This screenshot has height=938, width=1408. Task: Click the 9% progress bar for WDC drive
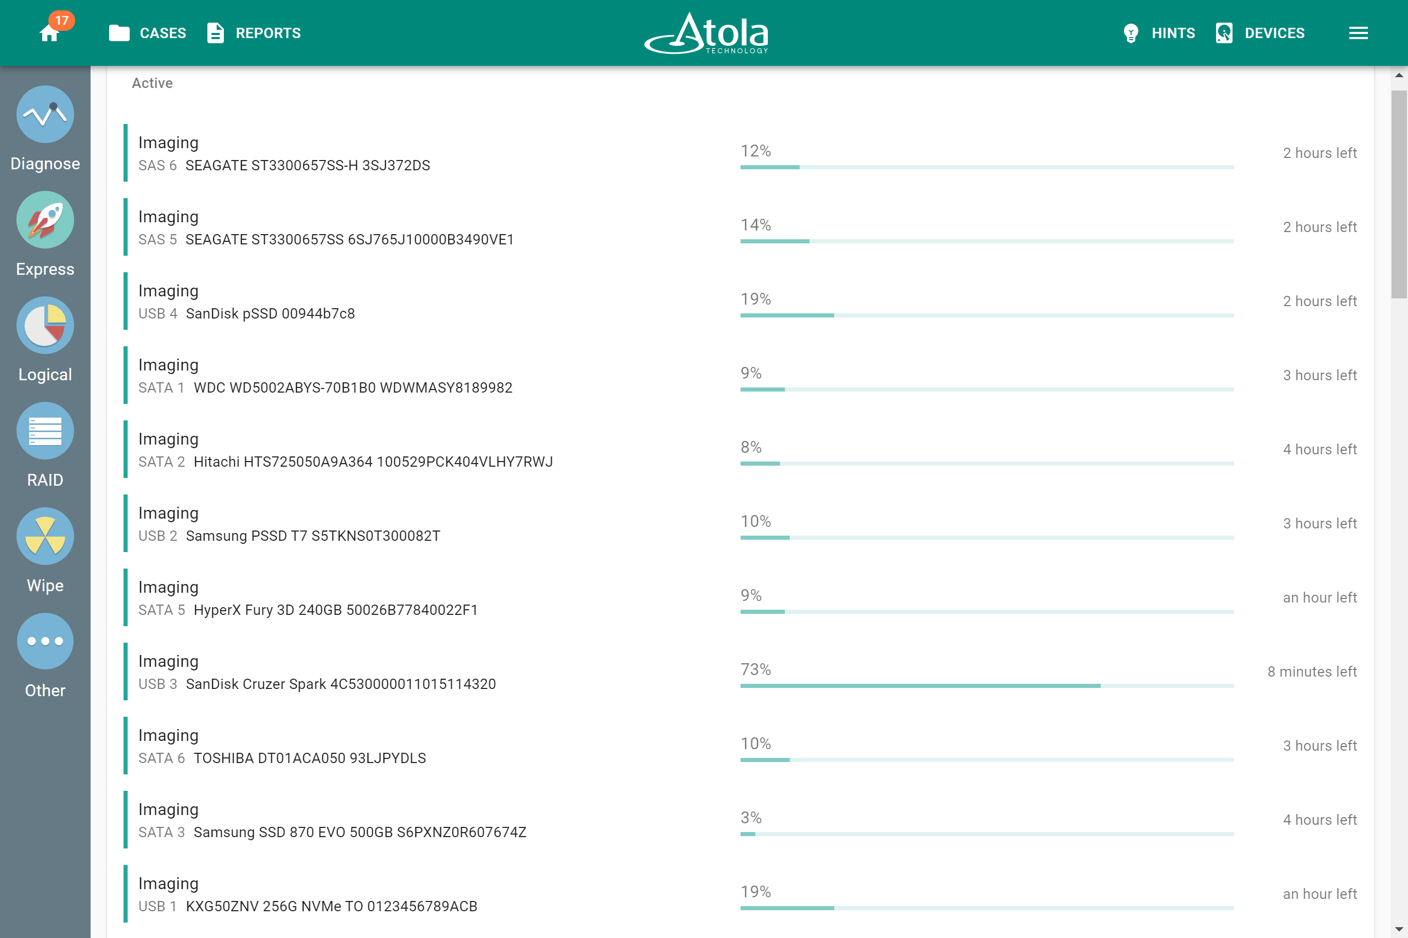coord(987,390)
